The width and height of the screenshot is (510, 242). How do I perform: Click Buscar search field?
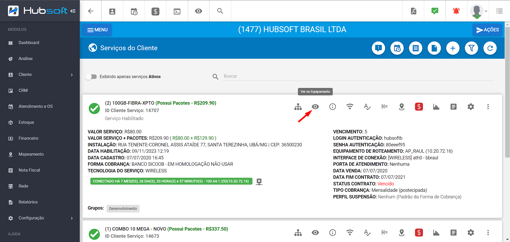click(358, 76)
